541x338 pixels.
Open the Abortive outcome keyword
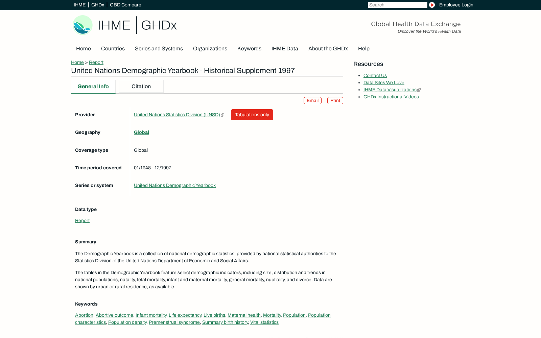114,315
